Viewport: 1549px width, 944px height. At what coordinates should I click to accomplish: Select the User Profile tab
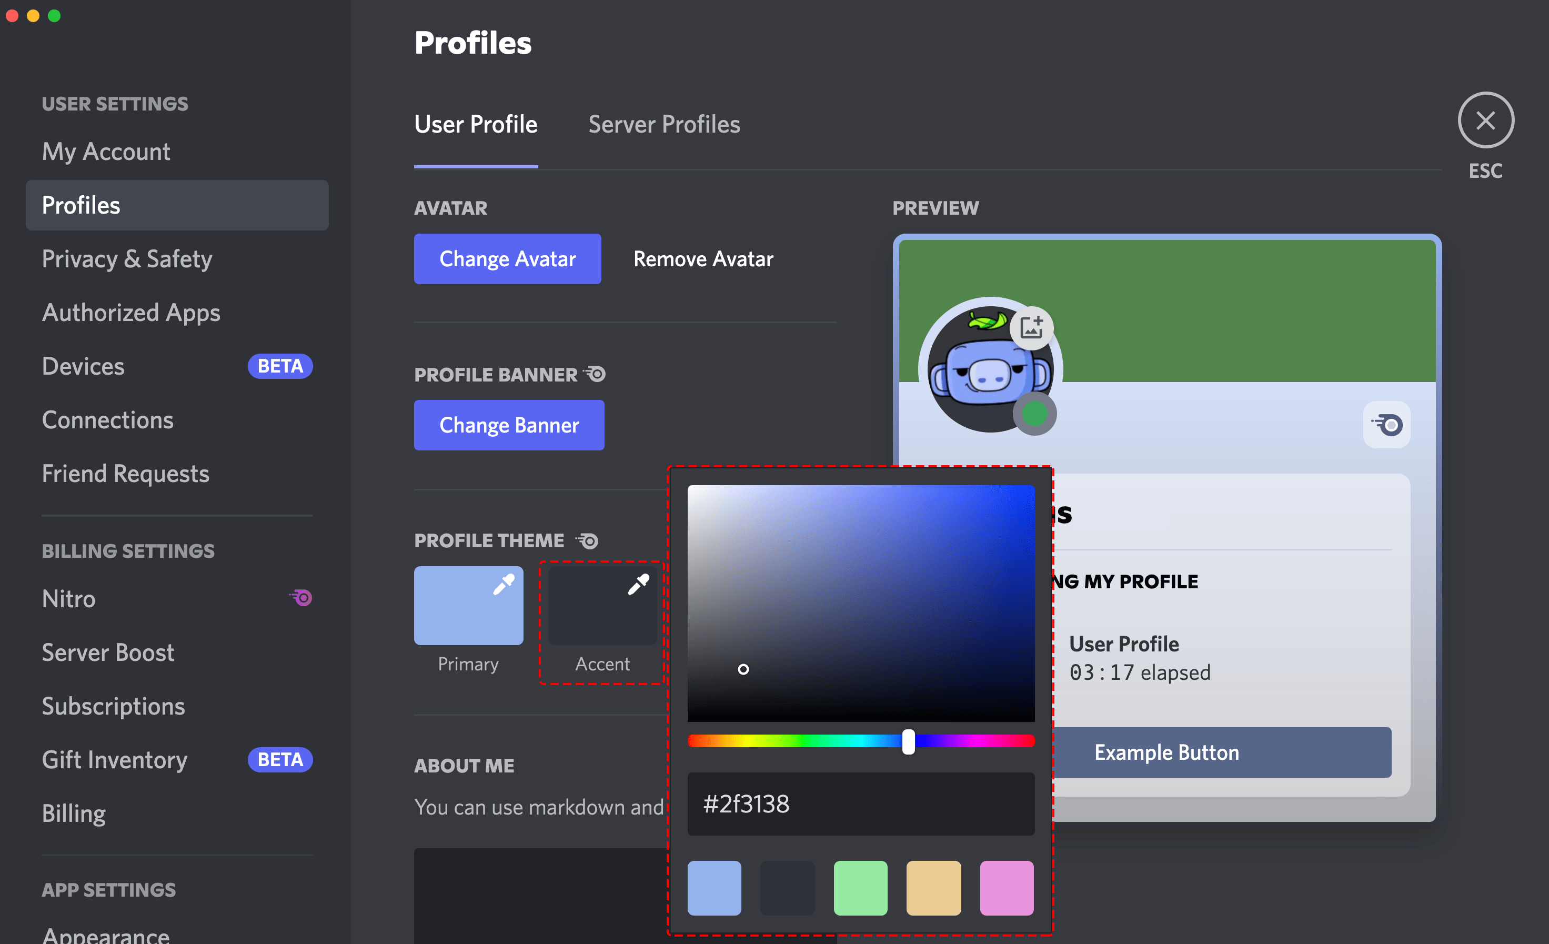point(475,124)
